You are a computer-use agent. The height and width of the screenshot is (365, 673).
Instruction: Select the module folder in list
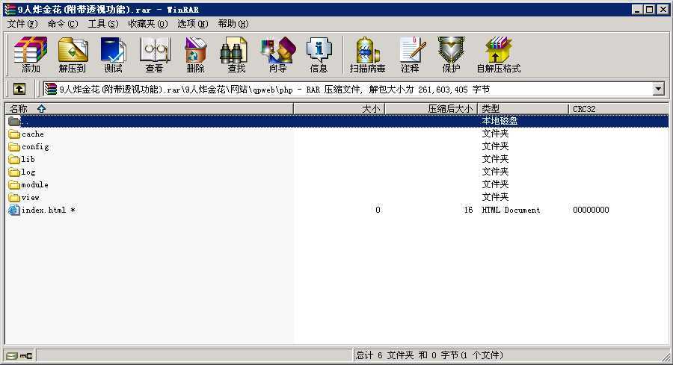coord(34,185)
